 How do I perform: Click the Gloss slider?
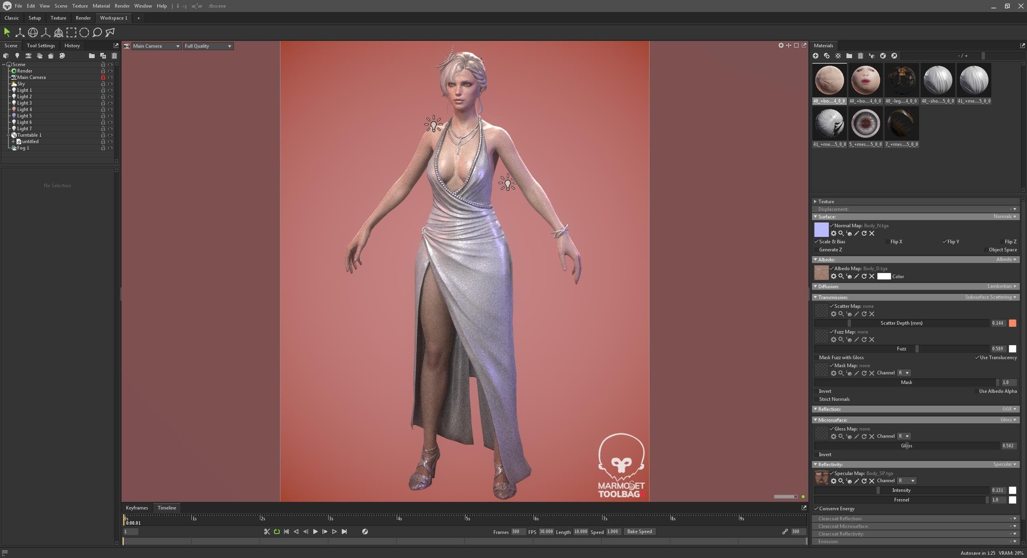[907, 446]
